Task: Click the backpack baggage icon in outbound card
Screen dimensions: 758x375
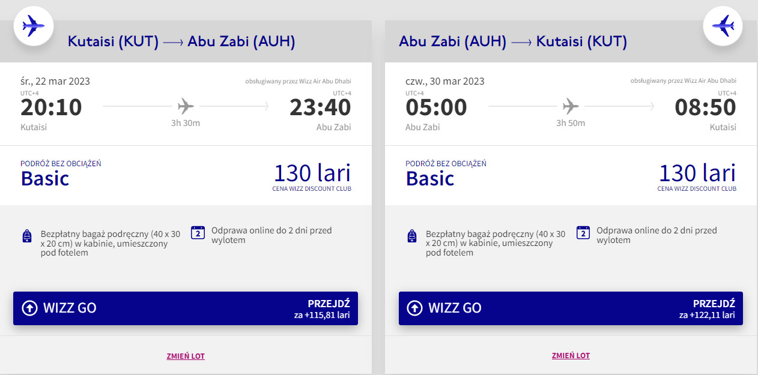Action: 27,236
